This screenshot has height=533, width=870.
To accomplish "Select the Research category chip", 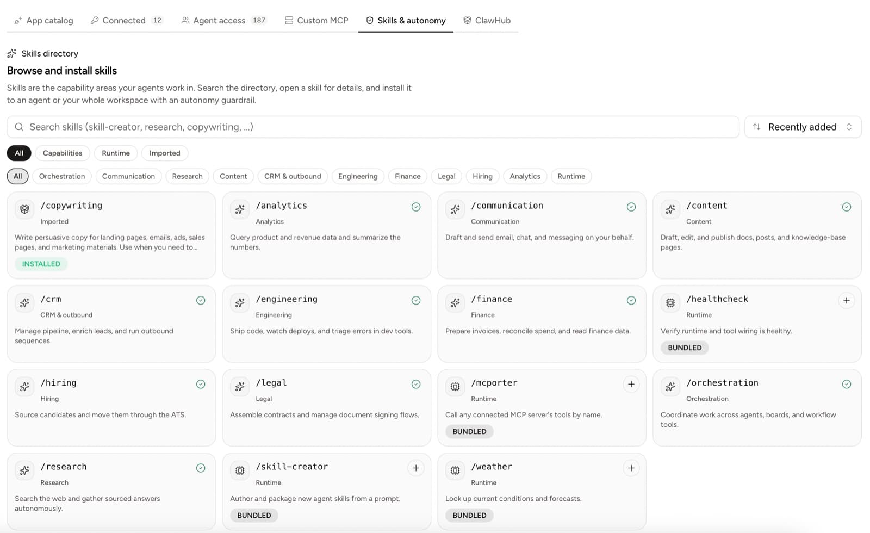I will tap(187, 176).
